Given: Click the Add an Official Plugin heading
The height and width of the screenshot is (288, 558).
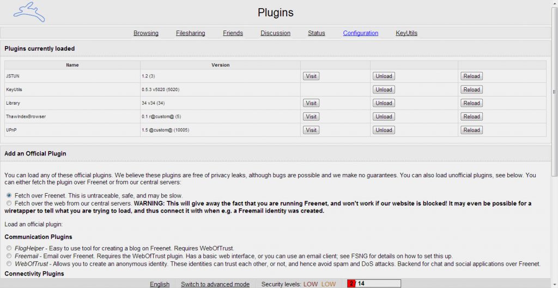Looking at the screenshot, I should (x=35, y=154).
